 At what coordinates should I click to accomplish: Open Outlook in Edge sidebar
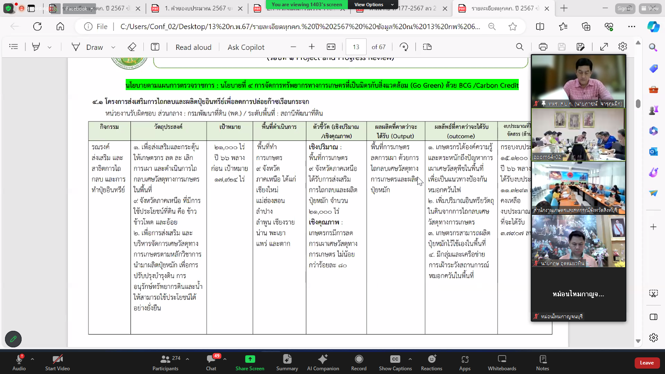(x=653, y=152)
